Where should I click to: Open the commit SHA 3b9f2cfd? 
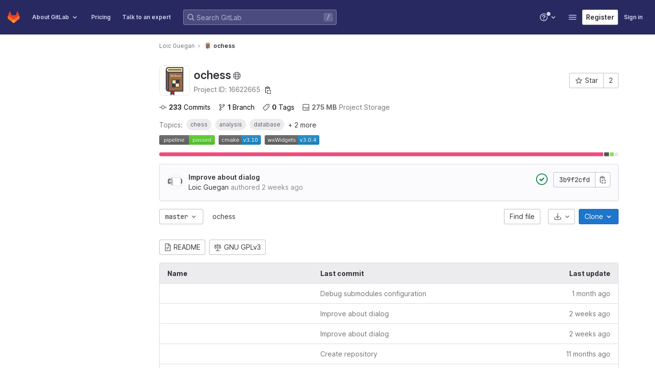pyautogui.click(x=574, y=180)
